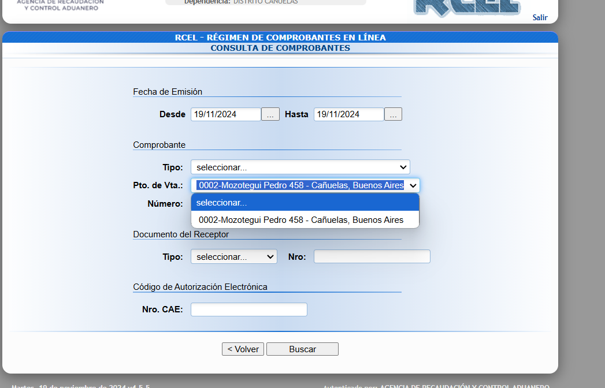
Task: Open date picker next to Desde field
Action: (270, 114)
